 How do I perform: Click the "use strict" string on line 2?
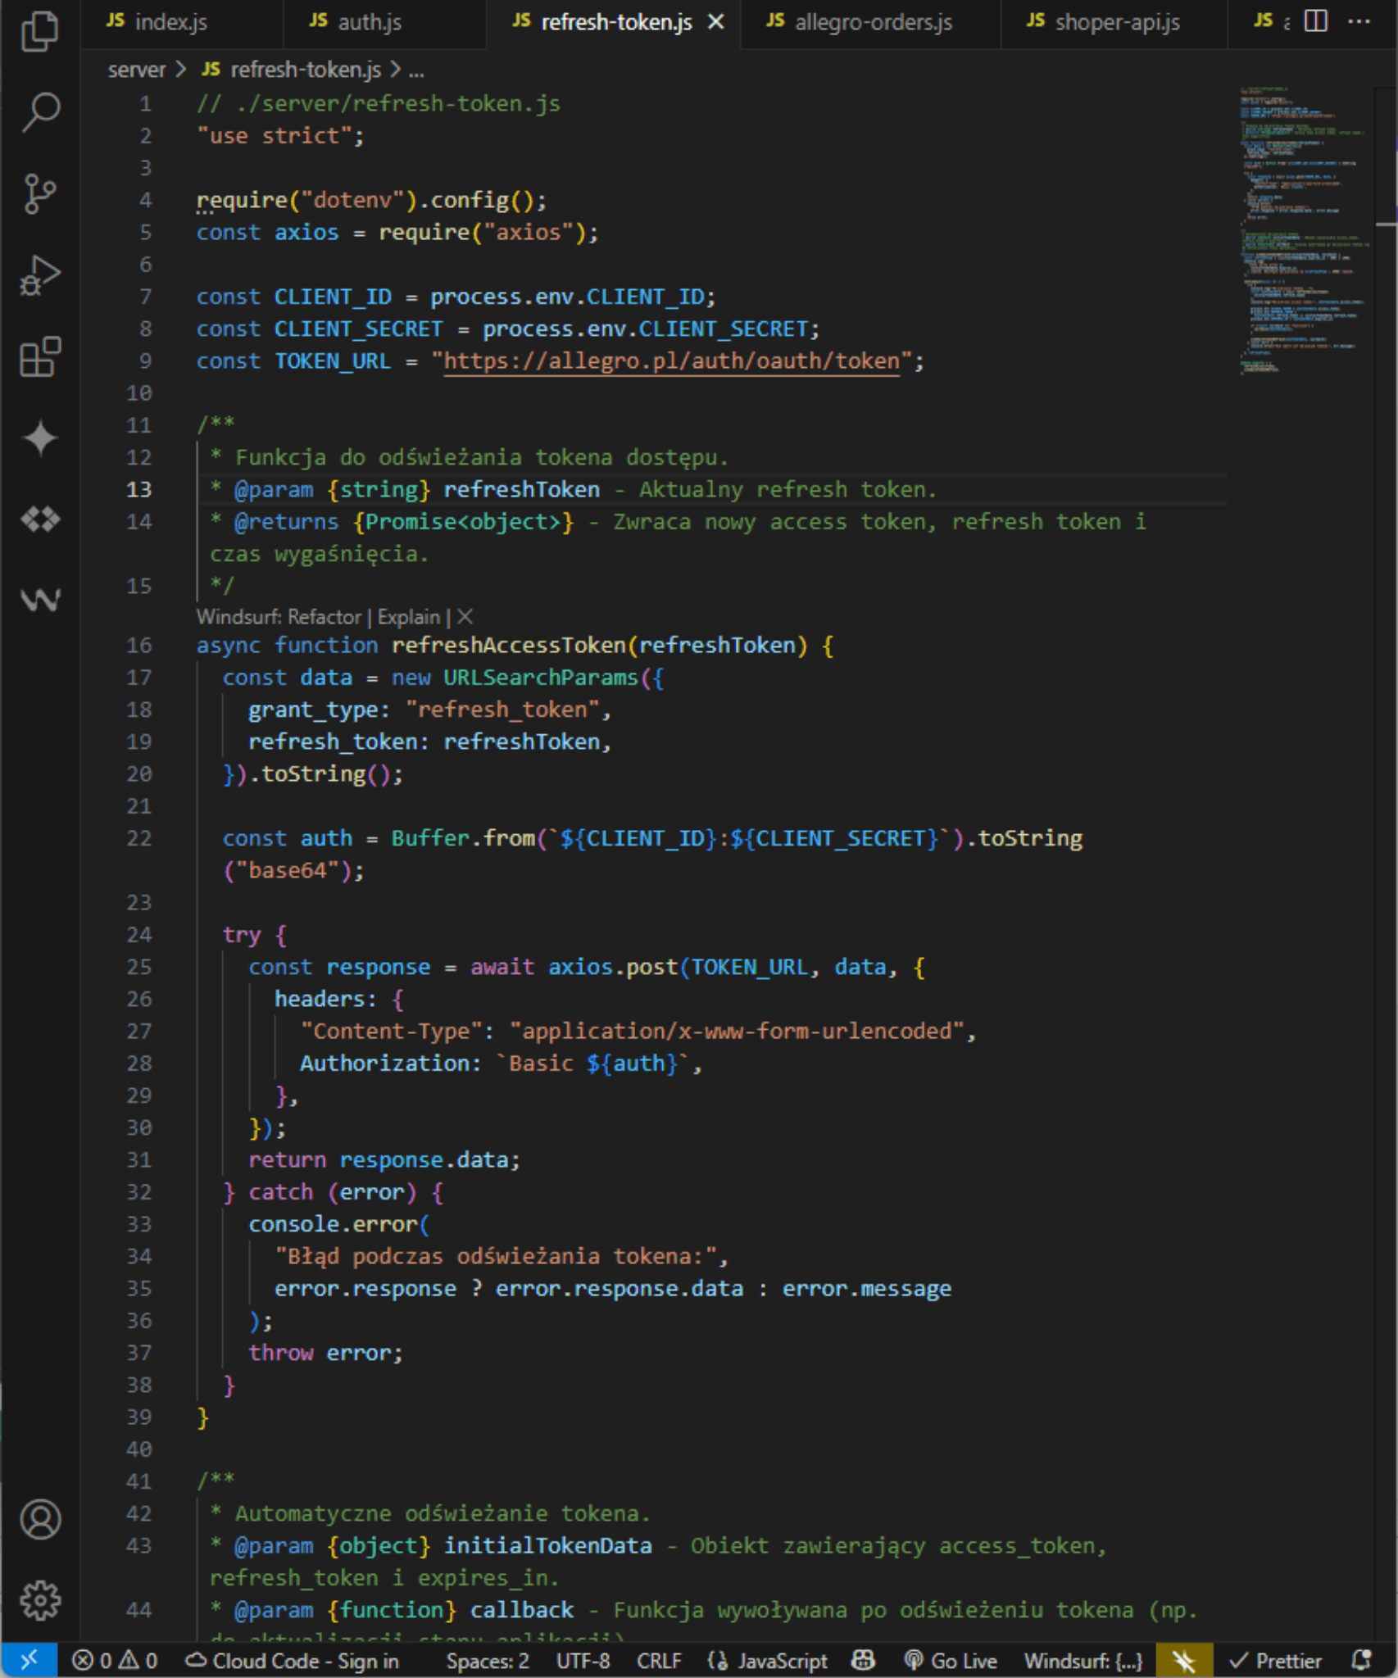pos(274,136)
